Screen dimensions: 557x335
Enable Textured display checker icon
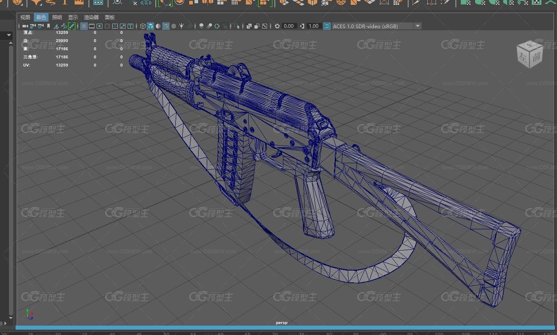coord(173,26)
